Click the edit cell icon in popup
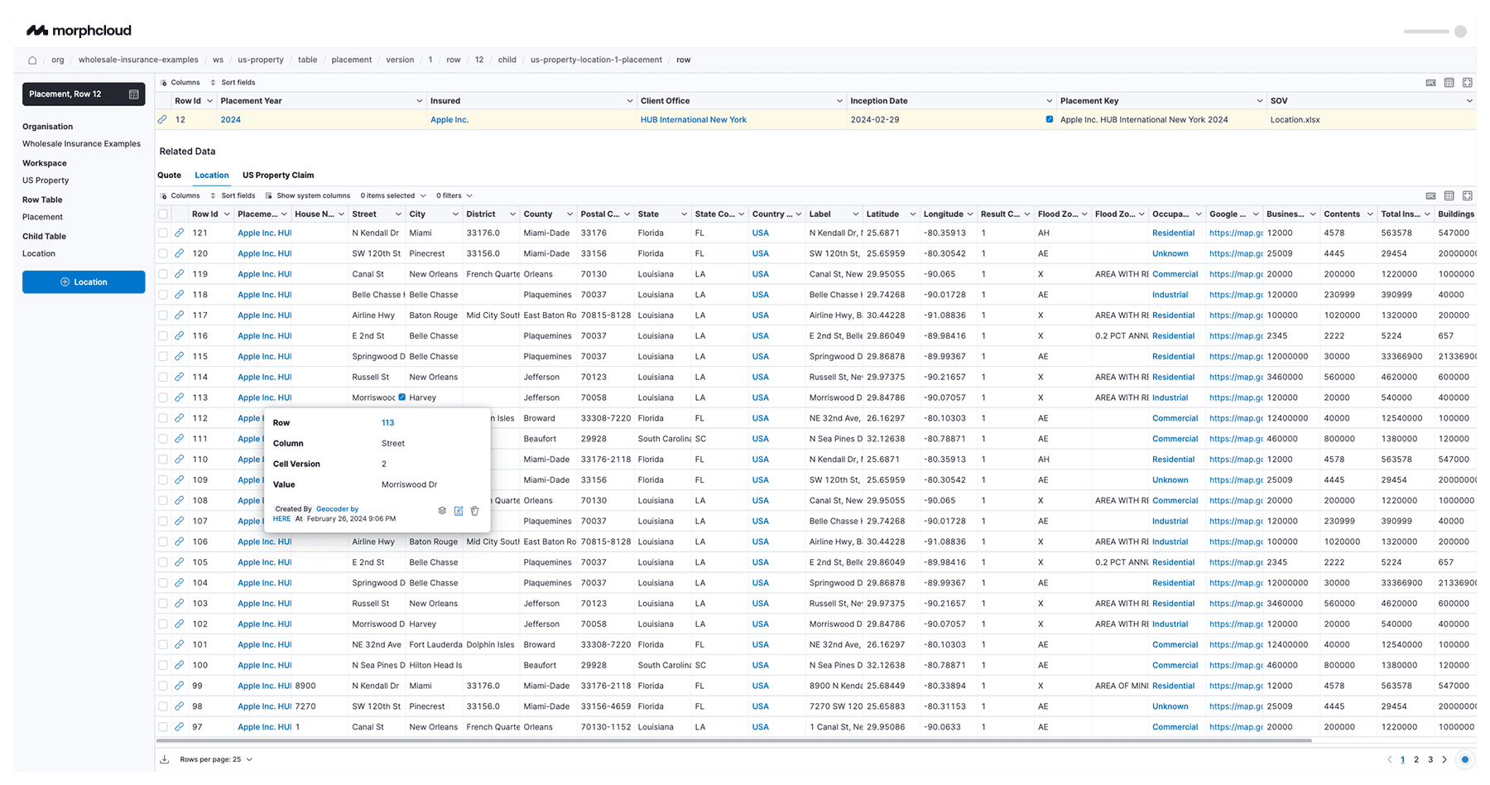 [x=459, y=511]
